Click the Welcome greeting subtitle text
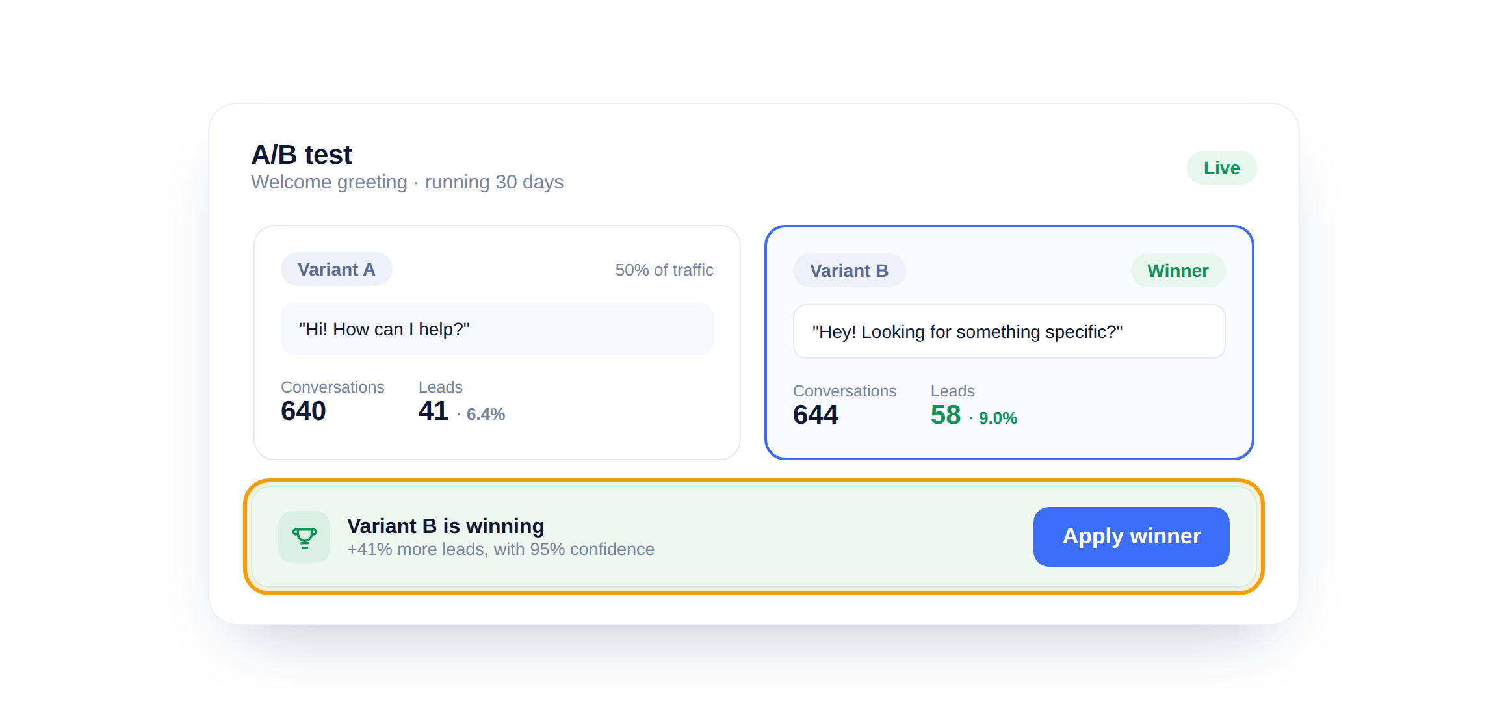Screen dimensions: 1508x728 click(x=408, y=182)
